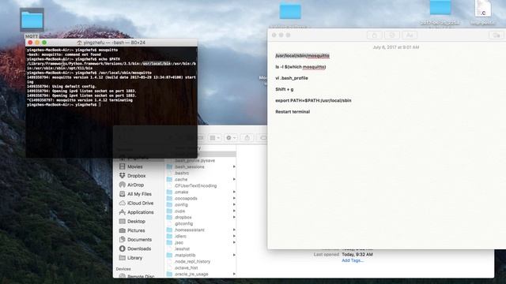This screenshot has width=506, height=284.
Task: Select the .dropbox folder row
Action: pyautogui.click(x=201, y=218)
